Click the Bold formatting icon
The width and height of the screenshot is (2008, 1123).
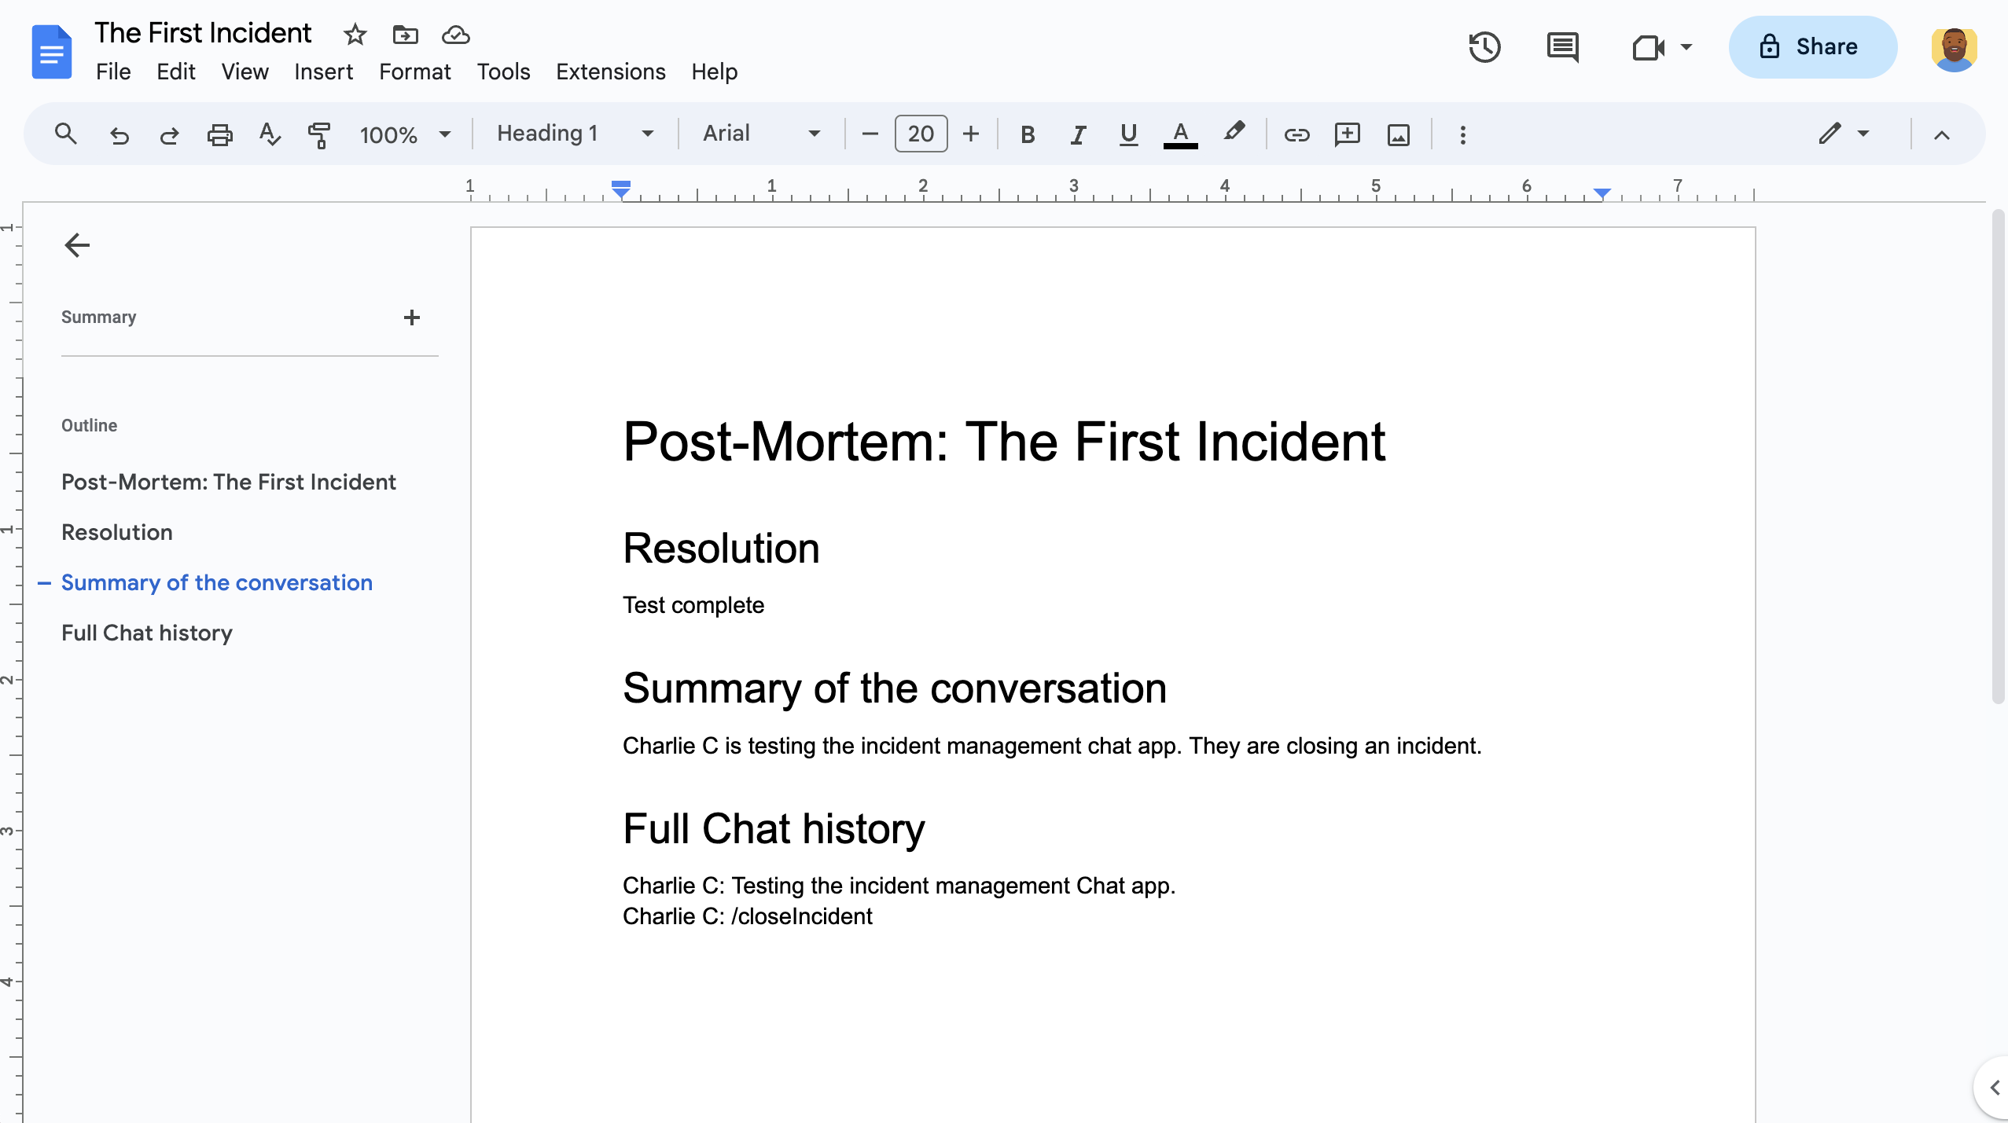tap(1026, 134)
